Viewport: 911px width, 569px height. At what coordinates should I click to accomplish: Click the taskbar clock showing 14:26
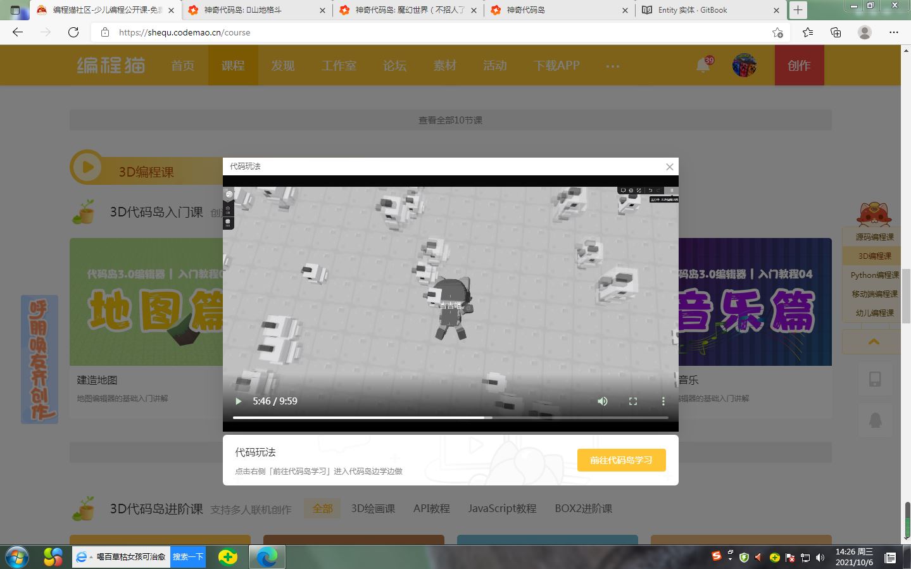(854, 557)
